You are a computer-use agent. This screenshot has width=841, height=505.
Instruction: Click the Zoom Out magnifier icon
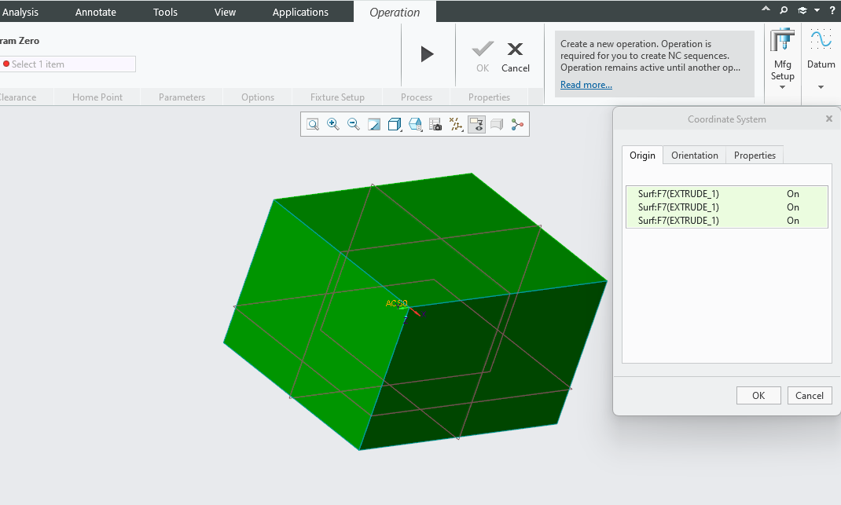click(x=354, y=124)
